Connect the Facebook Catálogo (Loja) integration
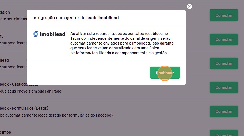The height and width of the screenshot is (136, 244). [224, 87]
